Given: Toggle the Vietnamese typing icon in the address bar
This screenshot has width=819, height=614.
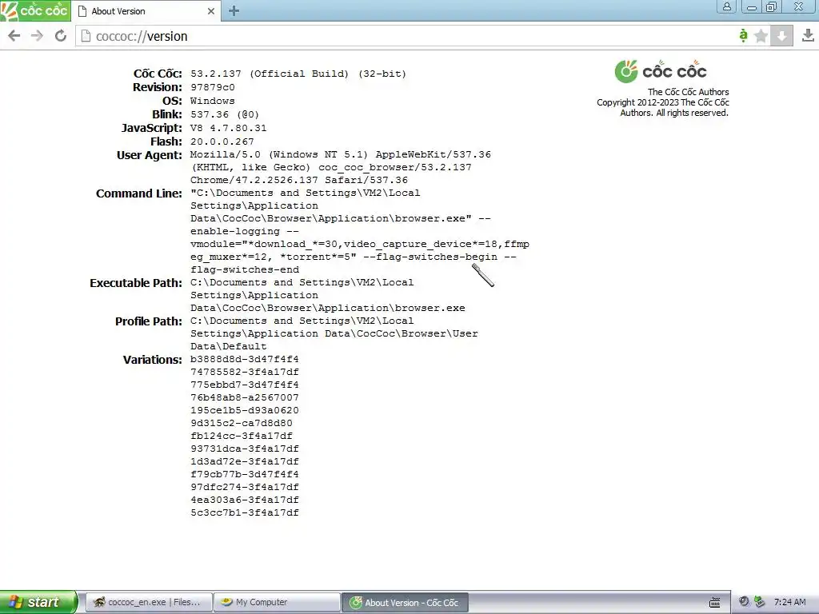Looking at the screenshot, I should coord(743,35).
